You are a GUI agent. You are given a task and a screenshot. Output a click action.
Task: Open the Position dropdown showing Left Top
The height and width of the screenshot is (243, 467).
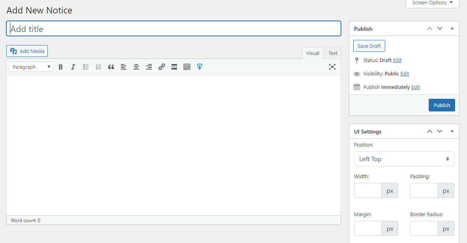click(404, 159)
